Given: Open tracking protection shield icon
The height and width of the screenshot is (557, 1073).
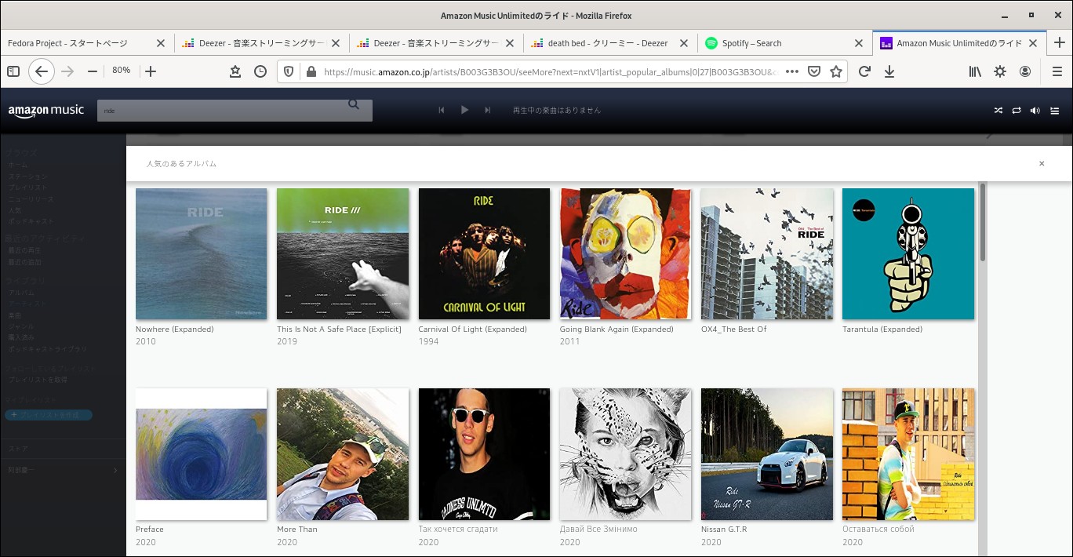Looking at the screenshot, I should [x=289, y=71].
